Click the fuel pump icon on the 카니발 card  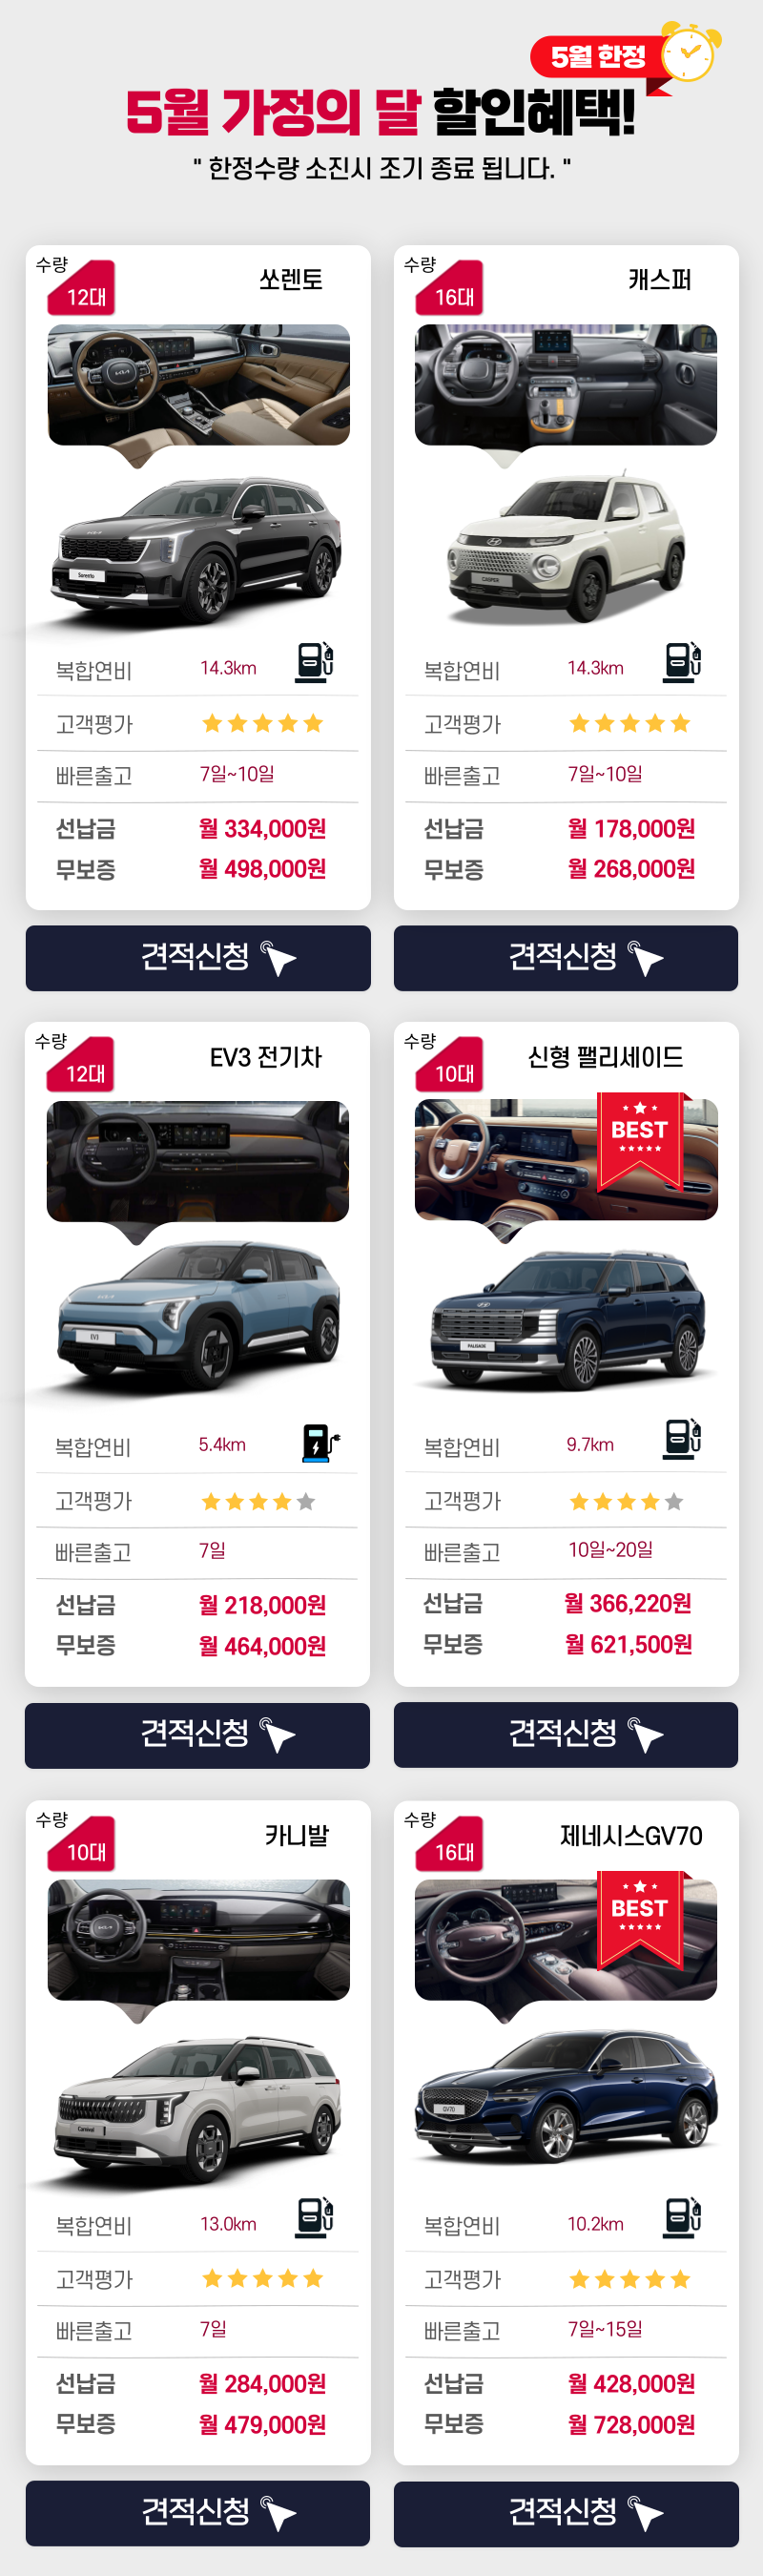coord(314,2217)
